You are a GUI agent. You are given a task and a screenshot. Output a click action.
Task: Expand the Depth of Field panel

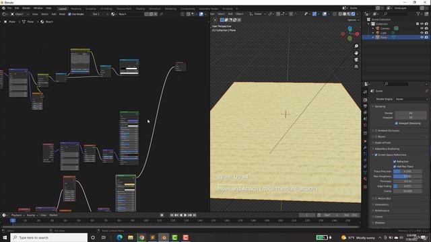click(383, 143)
